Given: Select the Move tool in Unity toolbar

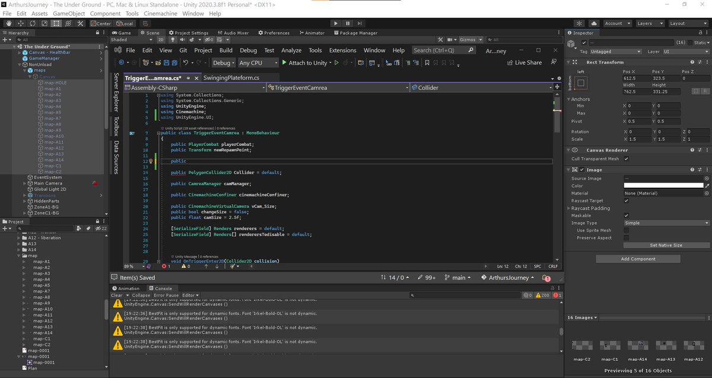Looking at the screenshot, I should 20,23.
